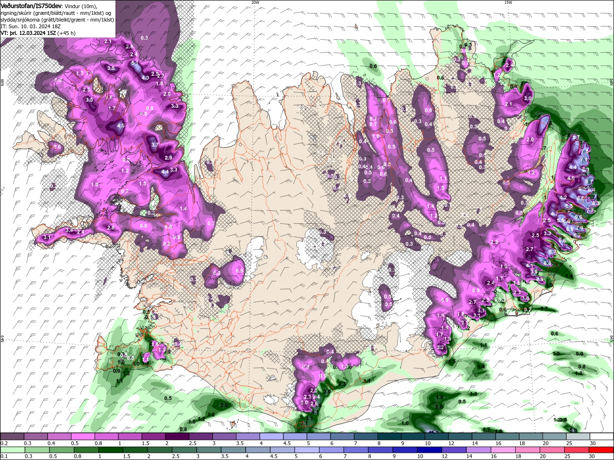
Task: Pick the darkest purple swatch between 2 and 2.5
Action: click(x=177, y=436)
